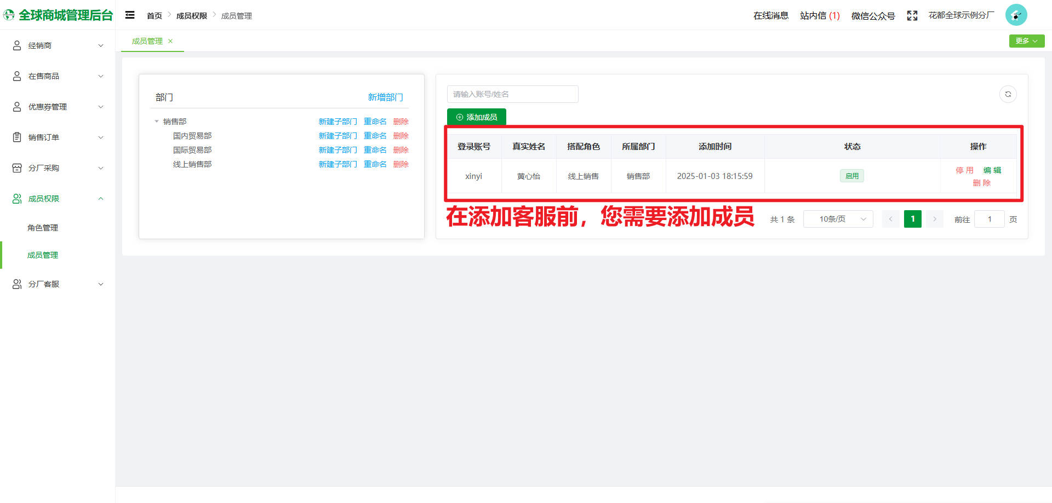Click the 分厂采购 shop icon in sidebar
Viewport: 1052px width, 503px height.
17,168
